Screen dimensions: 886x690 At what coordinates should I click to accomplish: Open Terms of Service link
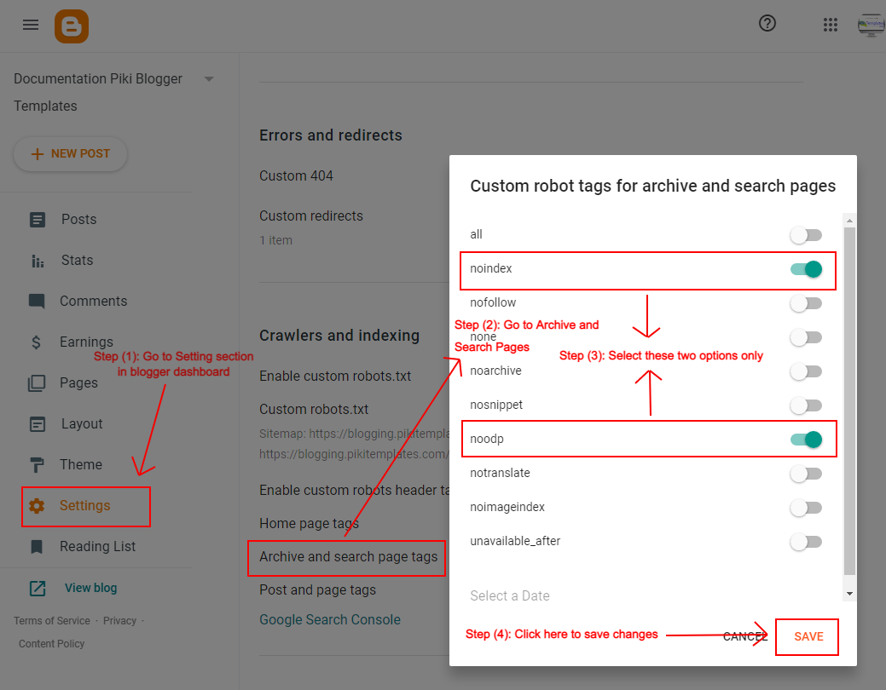pyautogui.click(x=52, y=621)
